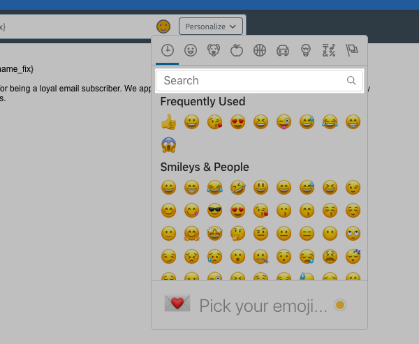Pick thumbs up emoji in Frequently Used

pyautogui.click(x=168, y=122)
